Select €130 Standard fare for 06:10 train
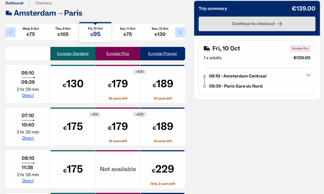Image resolution: width=324 pixels, height=194 pixels. pos(73,84)
